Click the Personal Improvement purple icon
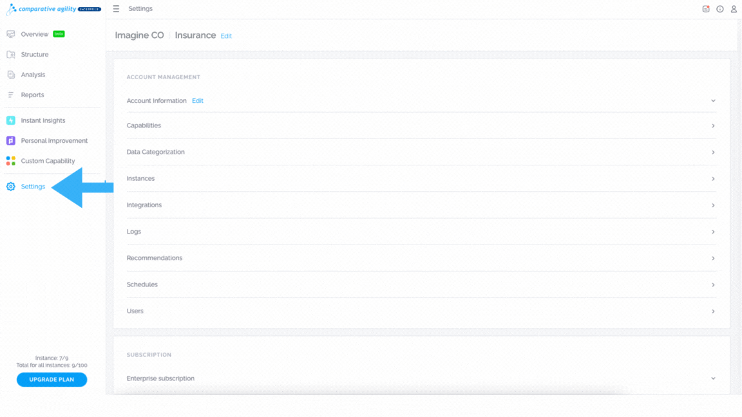This screenshot has height=417, width=742. [x=10, y=141]
